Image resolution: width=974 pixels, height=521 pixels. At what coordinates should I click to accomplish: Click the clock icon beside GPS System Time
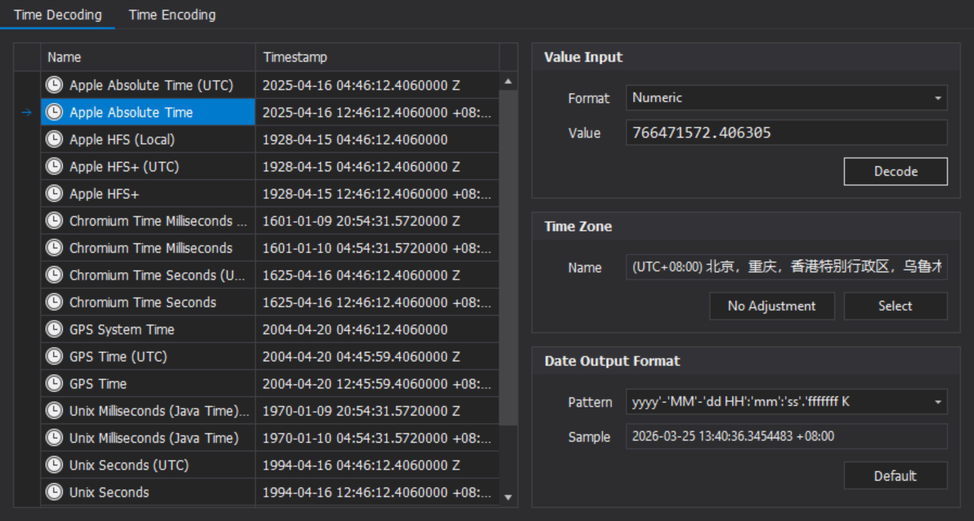pos(54,329)
